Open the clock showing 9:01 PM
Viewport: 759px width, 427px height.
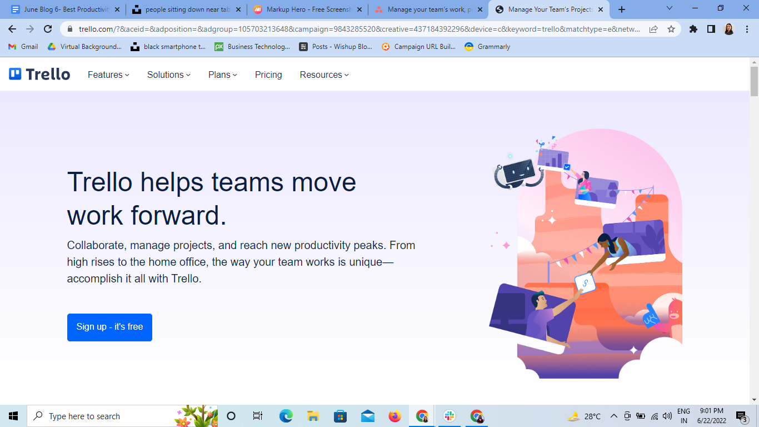(x=711, y=416)
